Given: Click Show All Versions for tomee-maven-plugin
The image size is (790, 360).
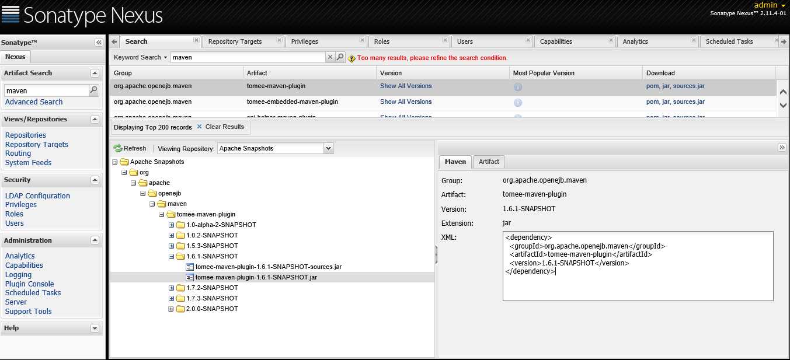Looking at the screenshot, I should (x=406, y=86).
